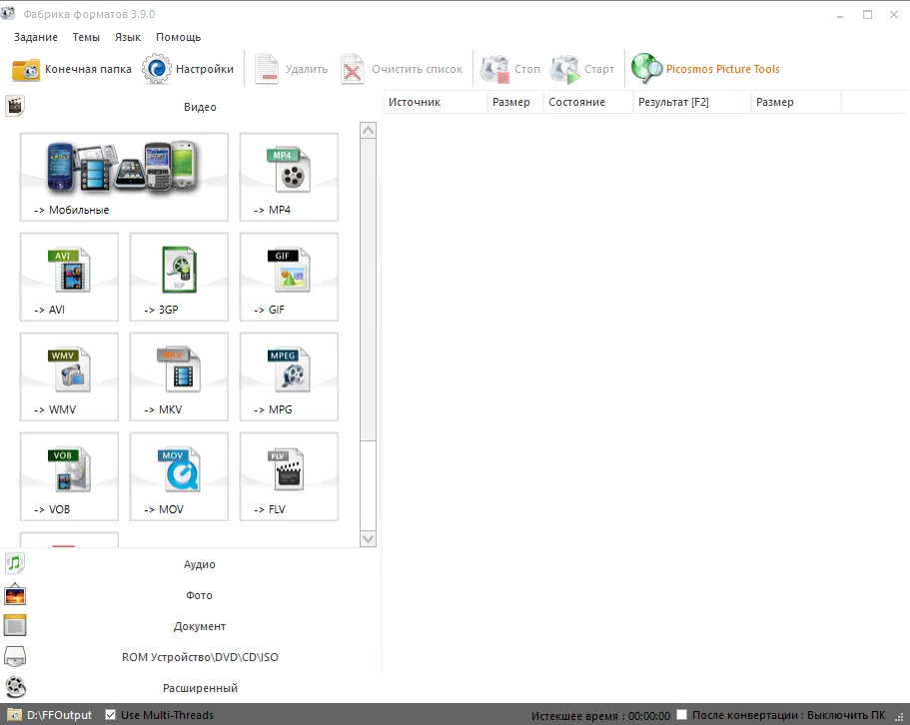
Task: Choose the WMV format tile
Action: click(69, 376)
